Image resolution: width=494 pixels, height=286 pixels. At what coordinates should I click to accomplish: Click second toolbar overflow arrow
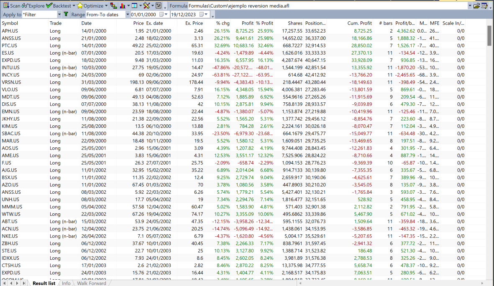[212, 16]
